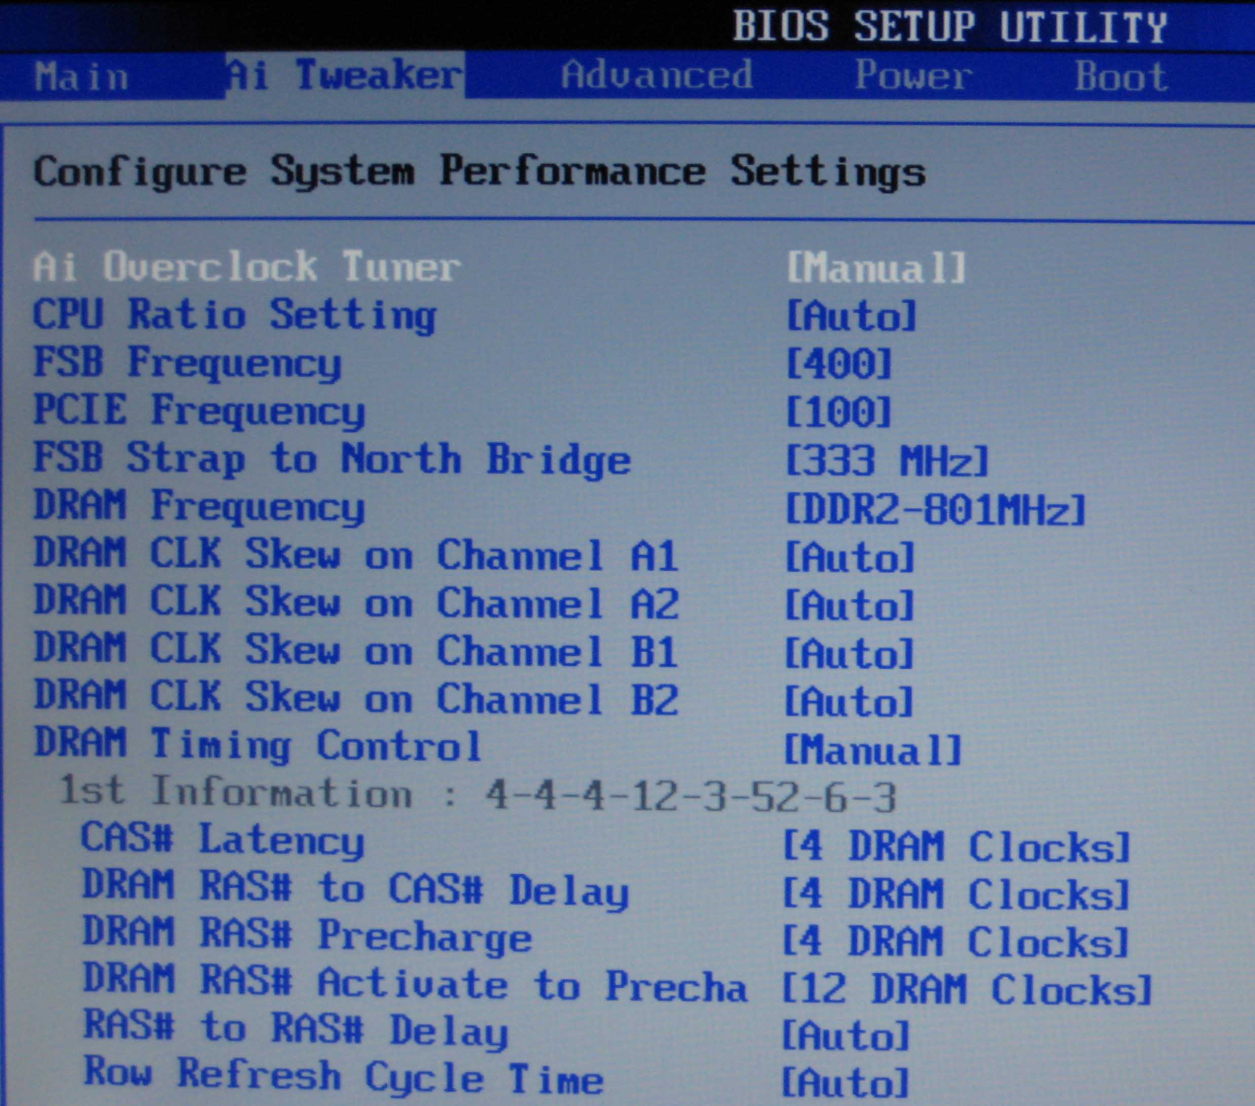Change Row Refresh Cycle Time Auto

pyautogui.click(x=845, y=1083)
